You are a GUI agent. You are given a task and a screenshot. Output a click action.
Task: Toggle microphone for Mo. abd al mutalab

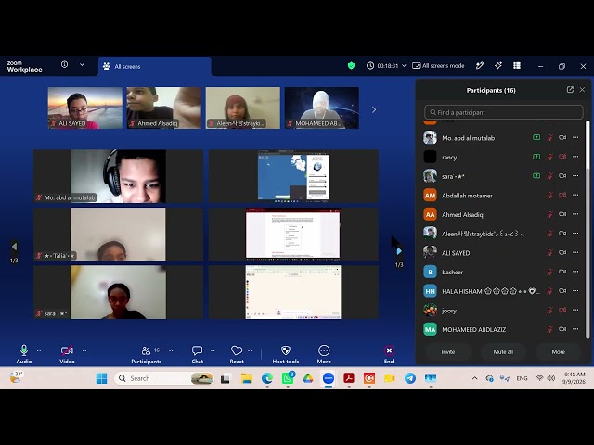pos(549,138)
